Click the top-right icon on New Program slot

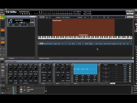[x=33, y=20]
